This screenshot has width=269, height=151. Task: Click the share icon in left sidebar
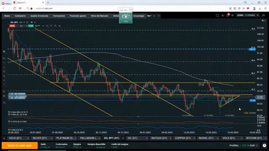[x=4, y=102]
